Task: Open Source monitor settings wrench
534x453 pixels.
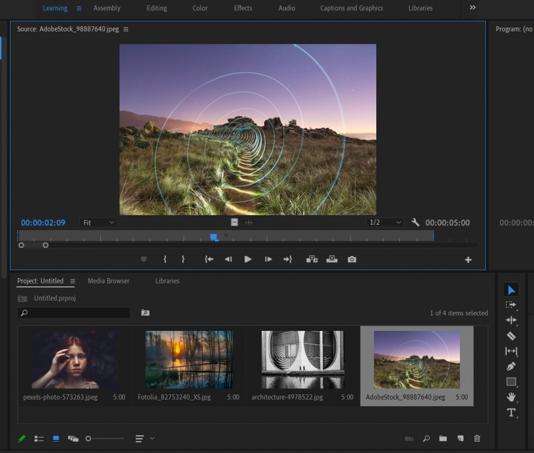Action: tap(415, 222)
